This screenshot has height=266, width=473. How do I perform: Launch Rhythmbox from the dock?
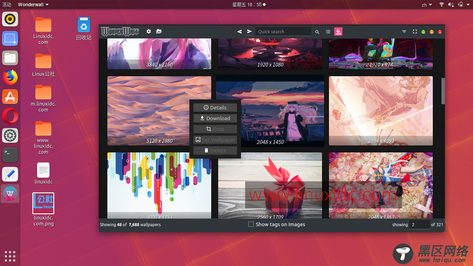[10, 19]
